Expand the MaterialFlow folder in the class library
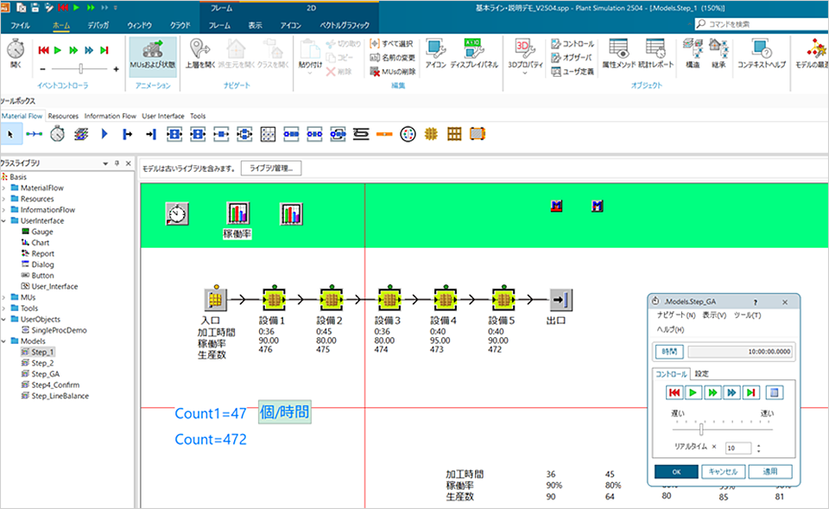This screenshot has width=829, height=509. 5,188
